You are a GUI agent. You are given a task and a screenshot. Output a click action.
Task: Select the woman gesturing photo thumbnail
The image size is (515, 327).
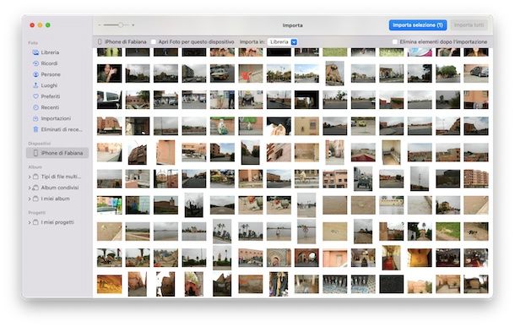[x=110, y=74]
